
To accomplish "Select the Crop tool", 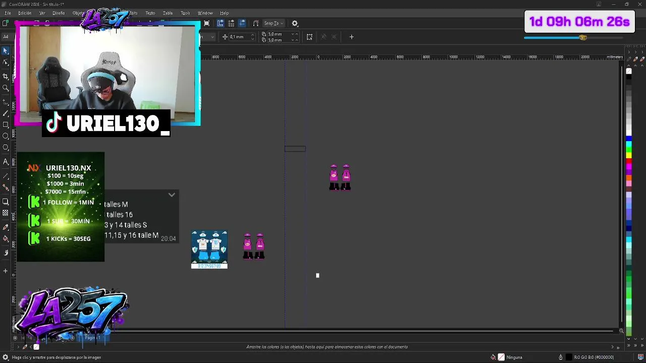I will tap(6, 76).
